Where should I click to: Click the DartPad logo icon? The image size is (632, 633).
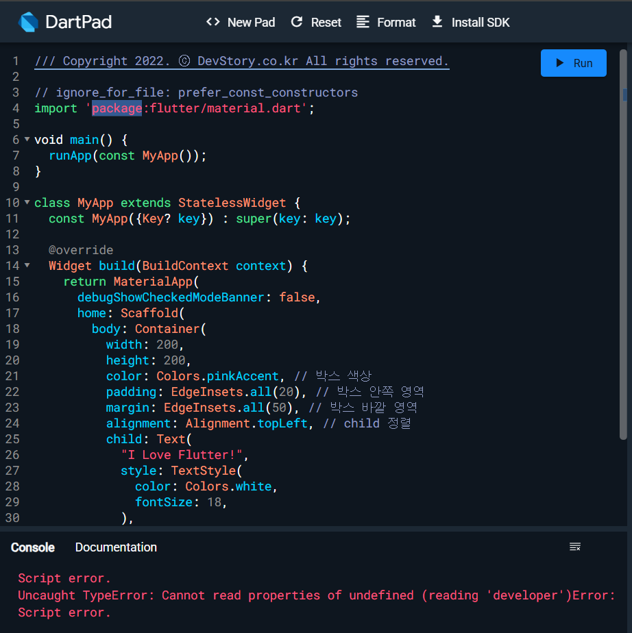click(28, 22)
